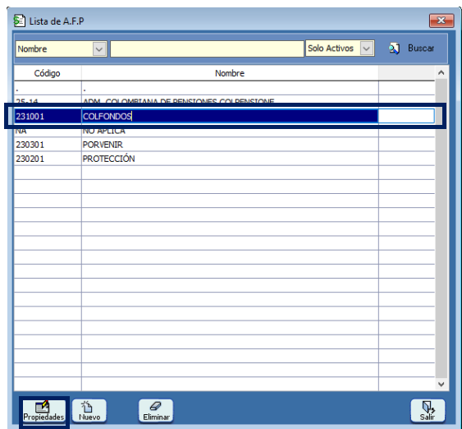
Task: Click the scrollbar up arrow
Action: pyautogui.click(x=441, y=72)
